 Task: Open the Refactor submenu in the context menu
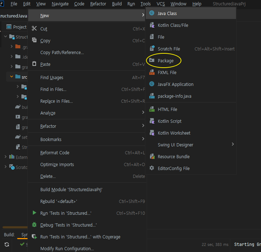click(x=87, y=126)
